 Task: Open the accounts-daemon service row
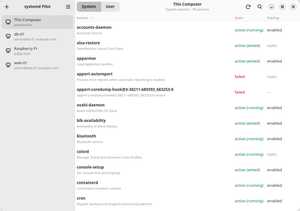pos(187,30)
